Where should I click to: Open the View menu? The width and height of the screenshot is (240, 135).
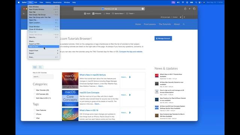click(41, 2)
